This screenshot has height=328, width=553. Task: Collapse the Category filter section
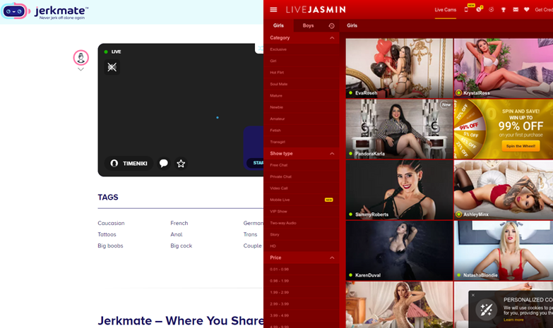point(332,37)
